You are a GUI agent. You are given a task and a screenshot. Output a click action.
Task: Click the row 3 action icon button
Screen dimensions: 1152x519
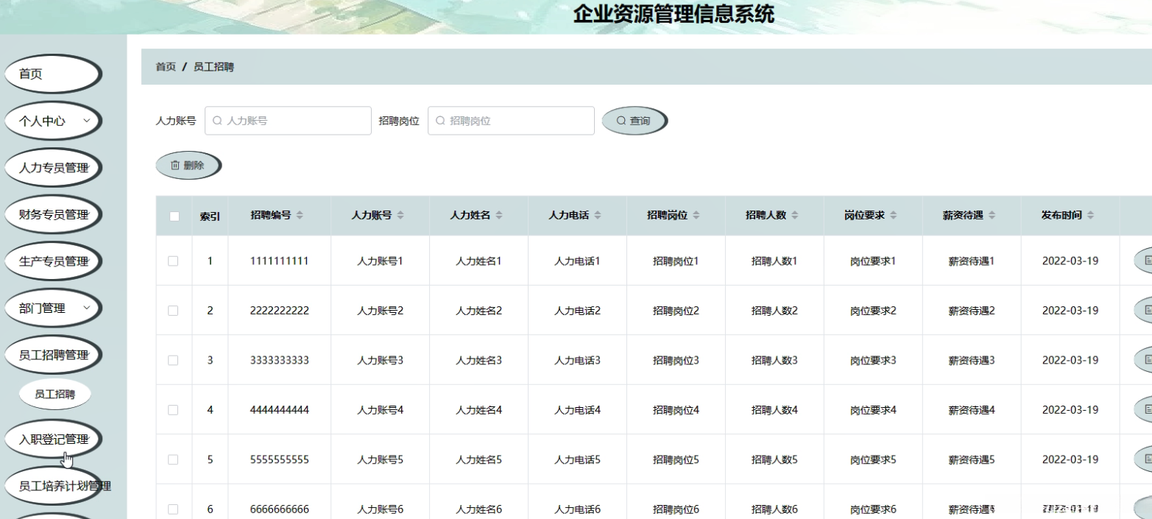(1144, 360)
